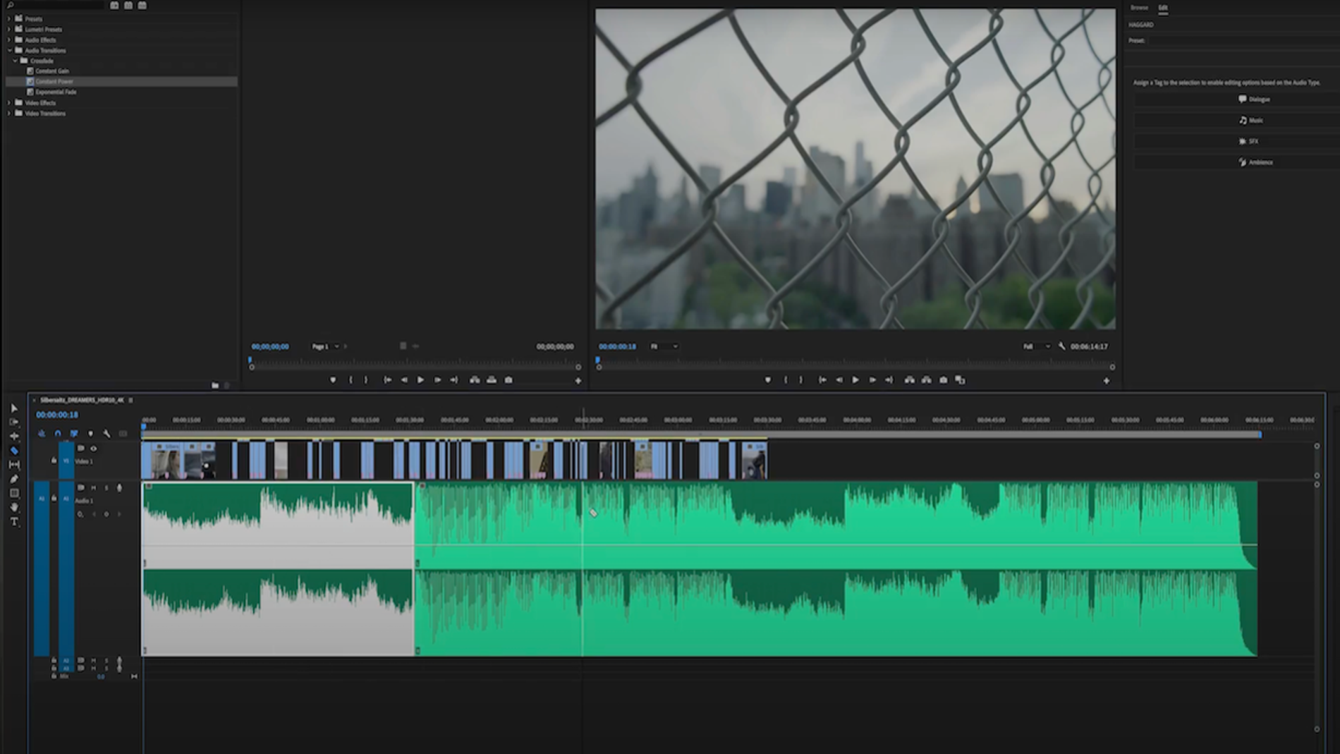Choose the Pen tool
The image size is (1340, 754).
14,479
